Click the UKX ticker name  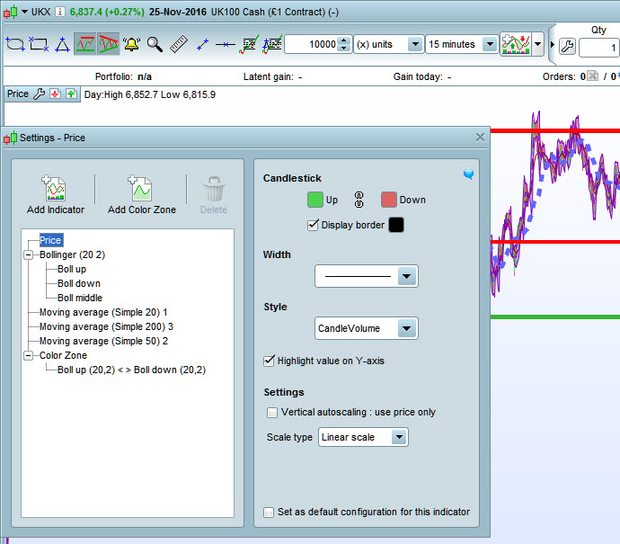coord(40,12)
